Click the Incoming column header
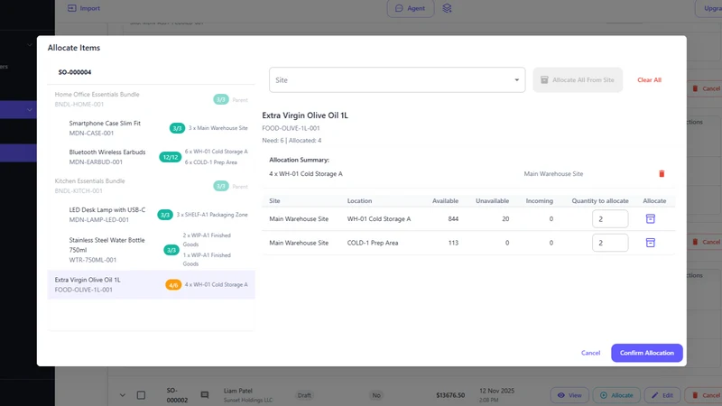The image size is (722, 406). tap(539, 200)
